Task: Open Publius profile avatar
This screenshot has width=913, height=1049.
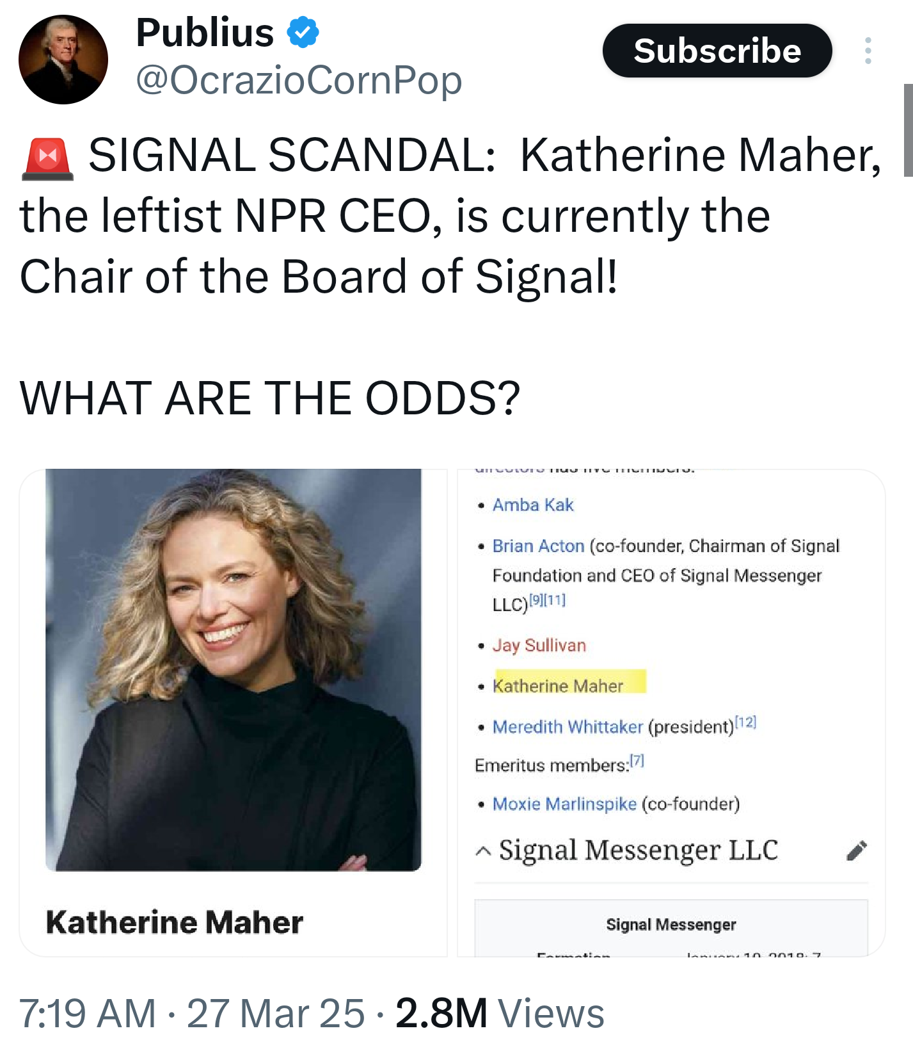Action: click(x=63, y=60)
